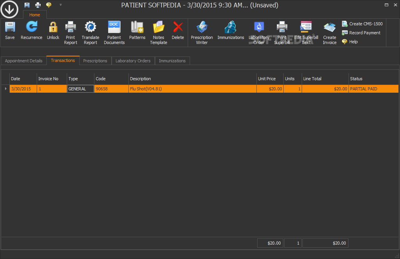Open Recurrence settings

(x=31, y=30)
